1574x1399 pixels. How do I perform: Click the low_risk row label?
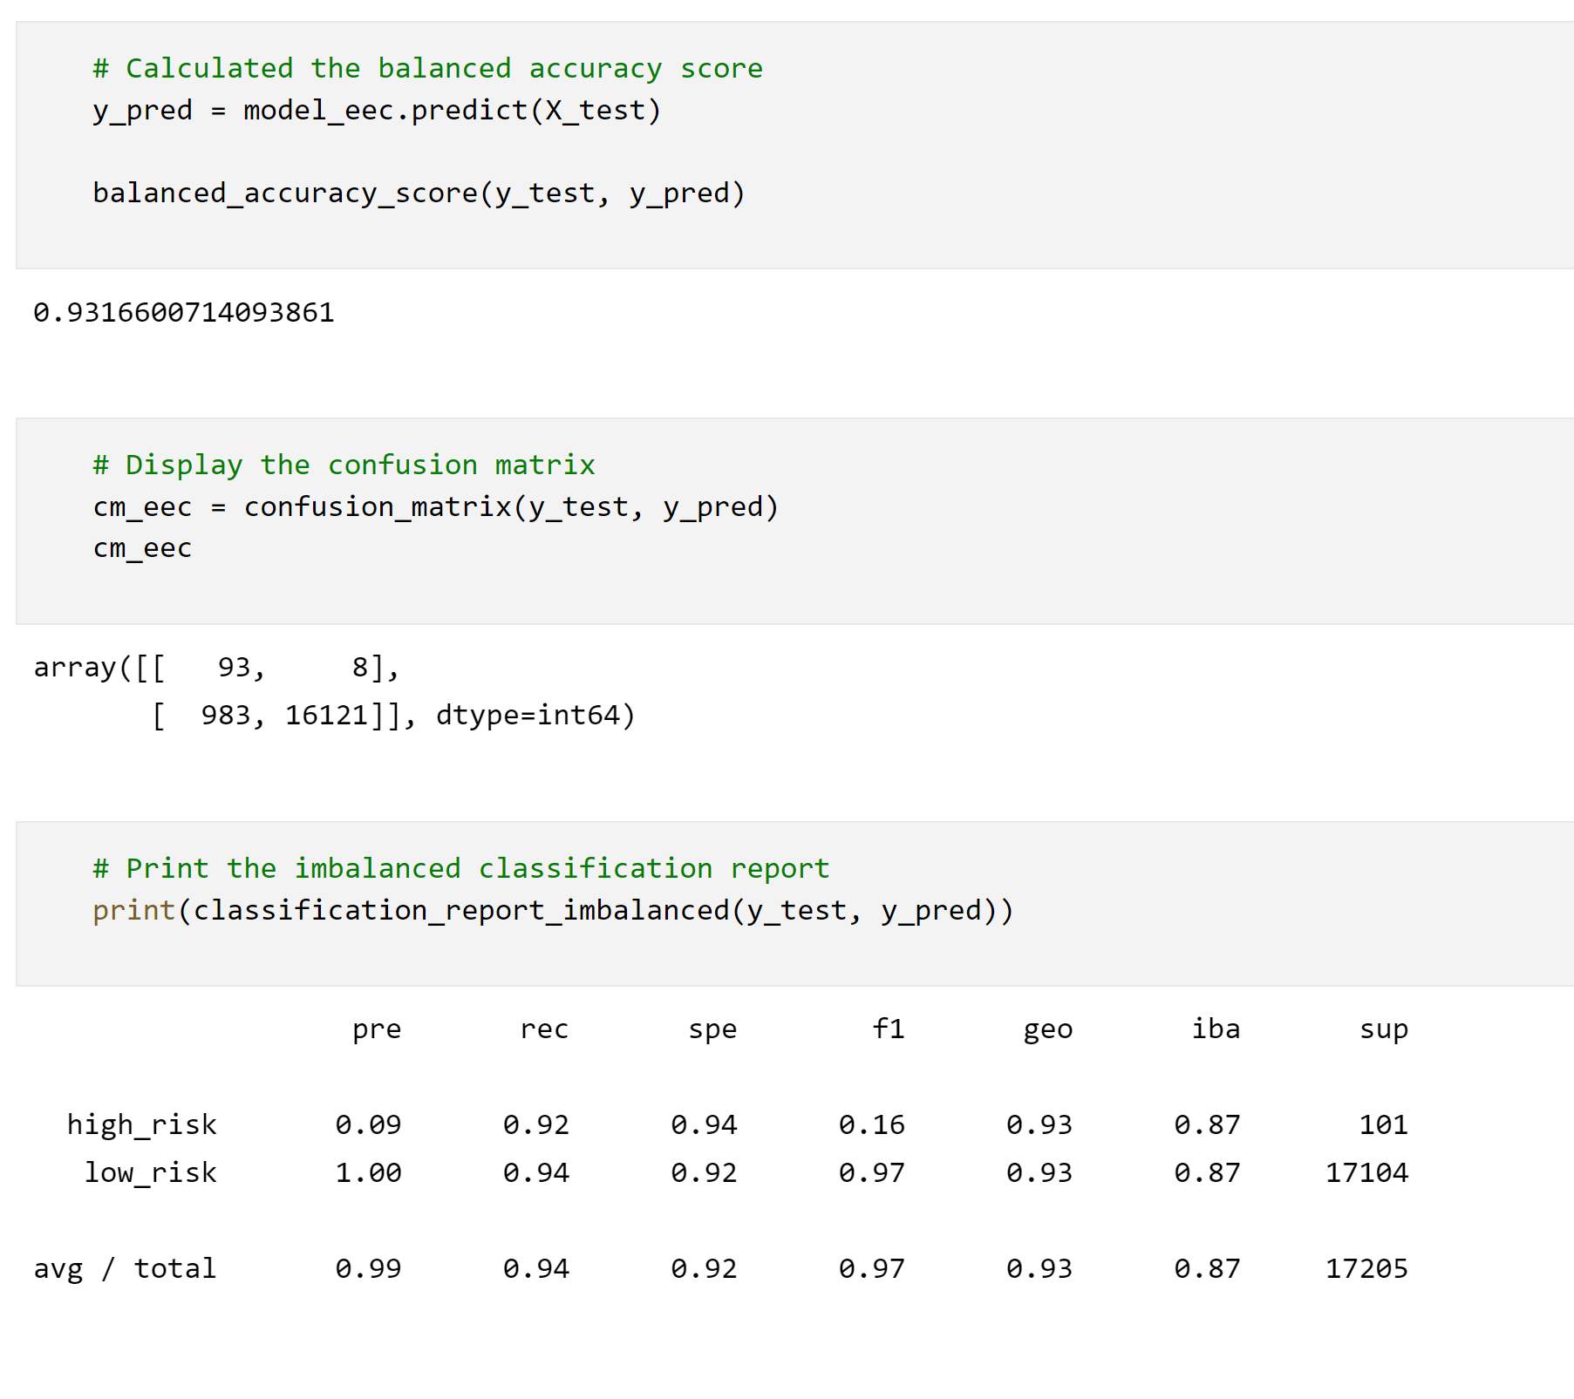pyautogui.click(x=150, y=1172)
